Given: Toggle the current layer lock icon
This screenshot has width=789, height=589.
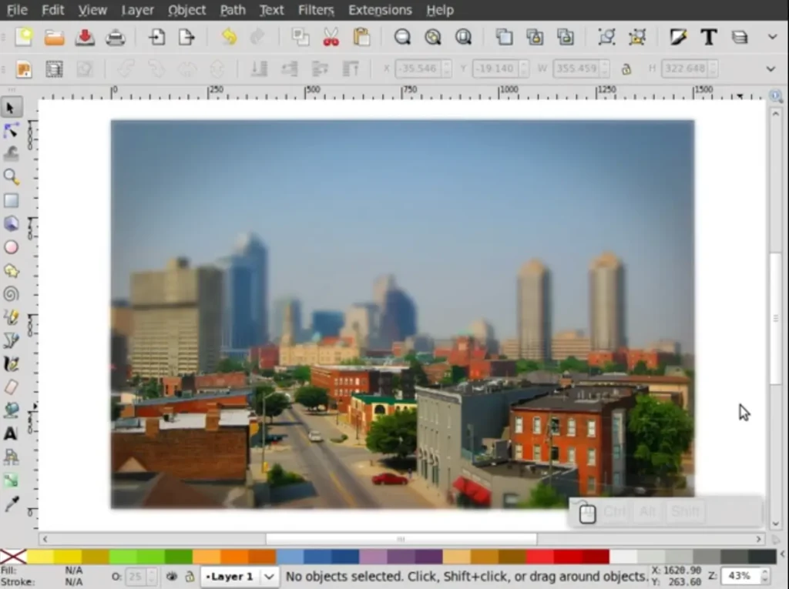Looking at the screenshot, I should (189, 576).
